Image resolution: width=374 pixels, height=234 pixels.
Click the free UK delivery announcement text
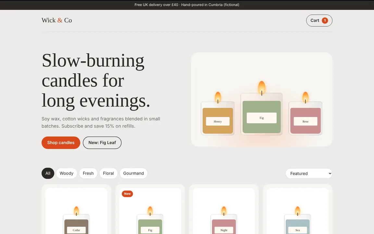click(187, 5)
